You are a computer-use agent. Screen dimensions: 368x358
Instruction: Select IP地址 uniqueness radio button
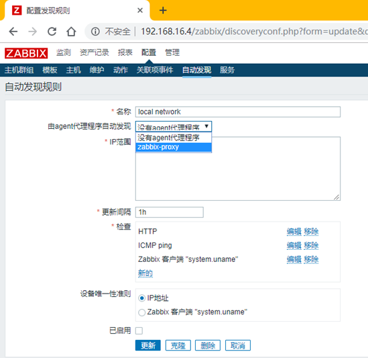click(141, 298)
